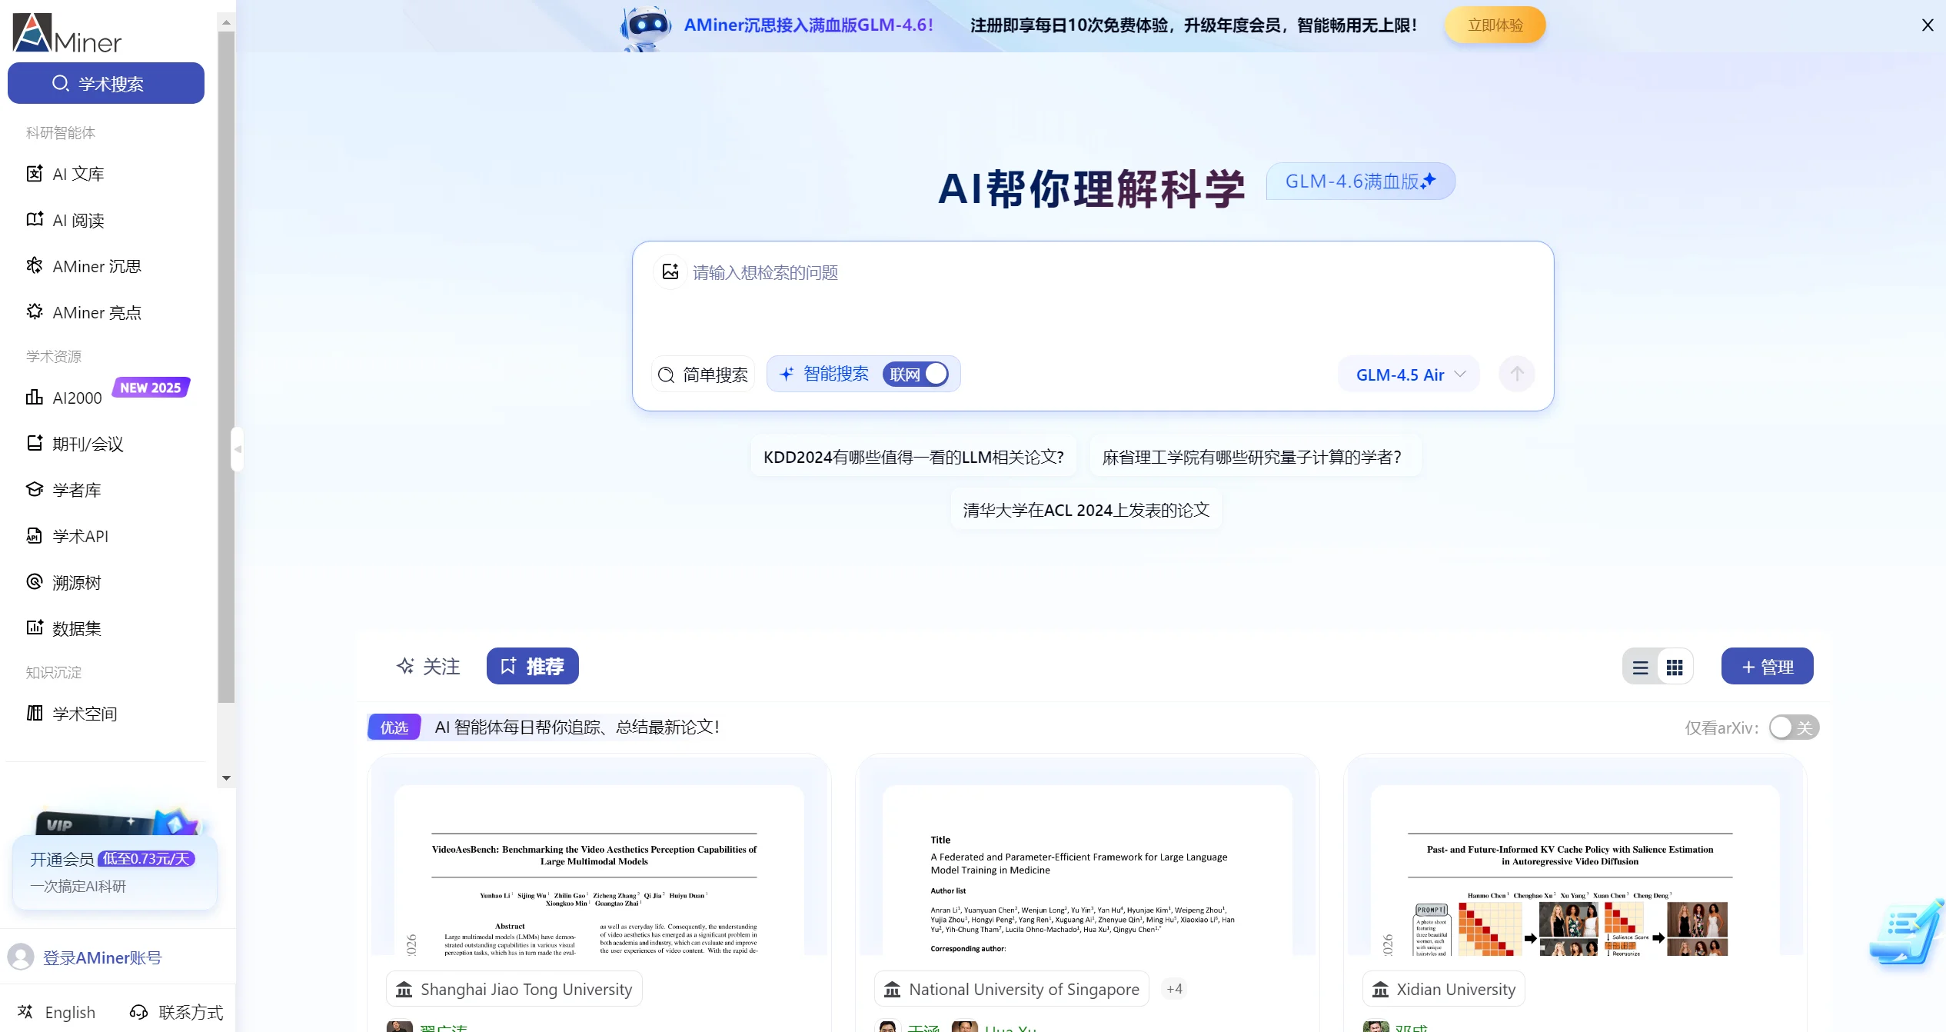The image size is (1946, 1032).
Task: Open AI 文库 from sidebar
Action: 78,174
